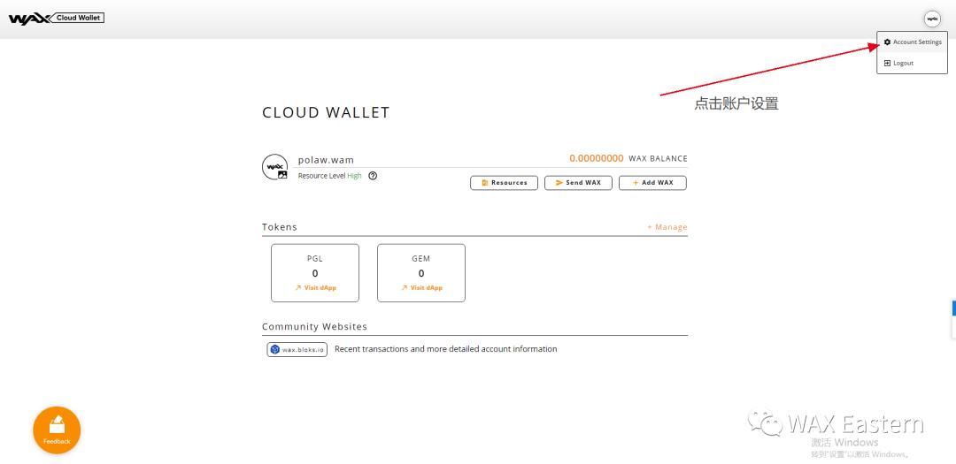
Task: Visit dApp for the PGL token
Action: (x=315, y=287)
